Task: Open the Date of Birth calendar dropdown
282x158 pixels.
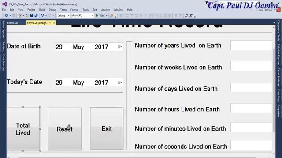Action: point(120,47)
